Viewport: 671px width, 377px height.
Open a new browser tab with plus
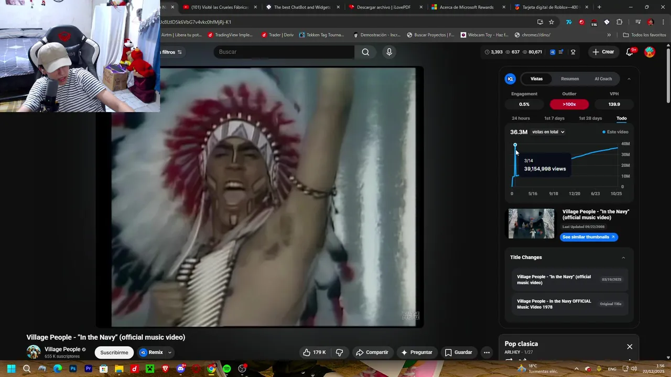pos(599,7)
